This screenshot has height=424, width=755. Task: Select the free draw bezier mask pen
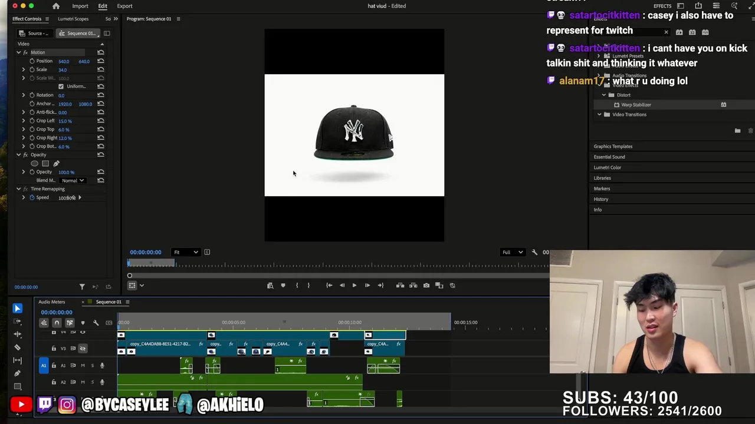pyautogui.click(x=57, y=163)
